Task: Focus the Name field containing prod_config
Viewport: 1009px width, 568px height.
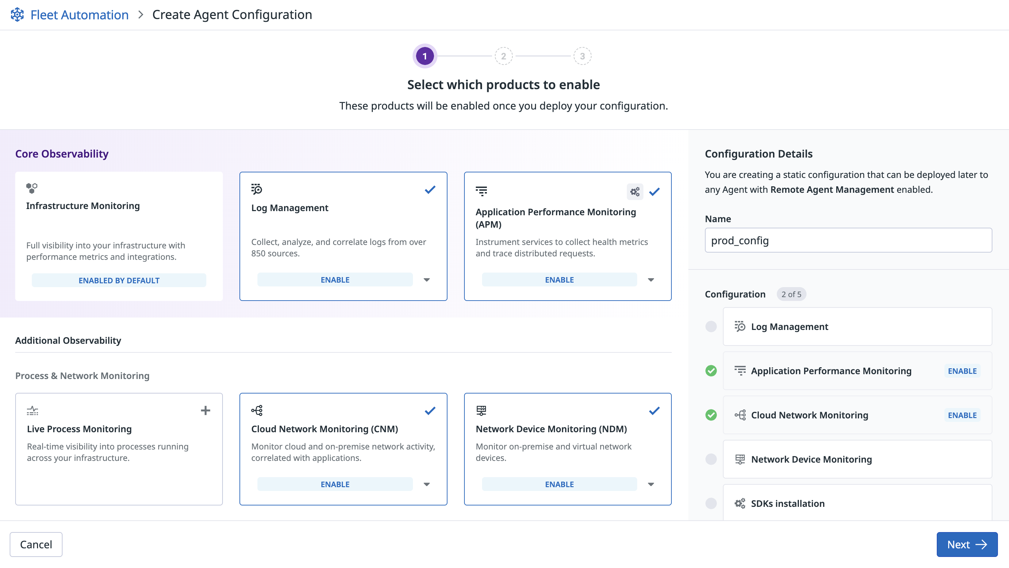Action: (848, 240)
